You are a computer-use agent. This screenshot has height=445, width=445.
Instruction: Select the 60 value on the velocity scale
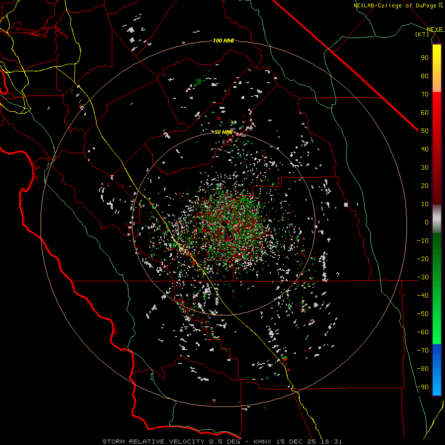(425, 113)
